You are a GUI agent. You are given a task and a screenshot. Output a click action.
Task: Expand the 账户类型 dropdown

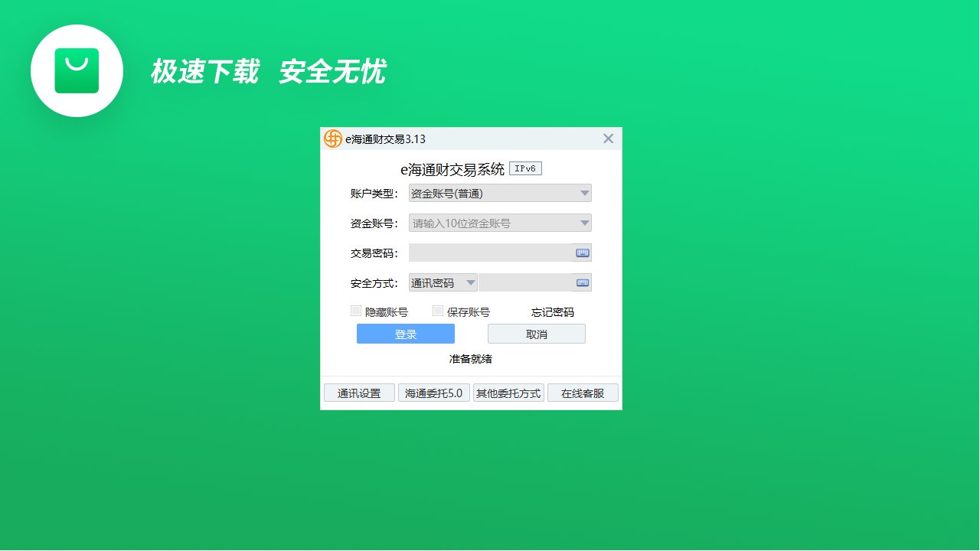pos(585,194)
